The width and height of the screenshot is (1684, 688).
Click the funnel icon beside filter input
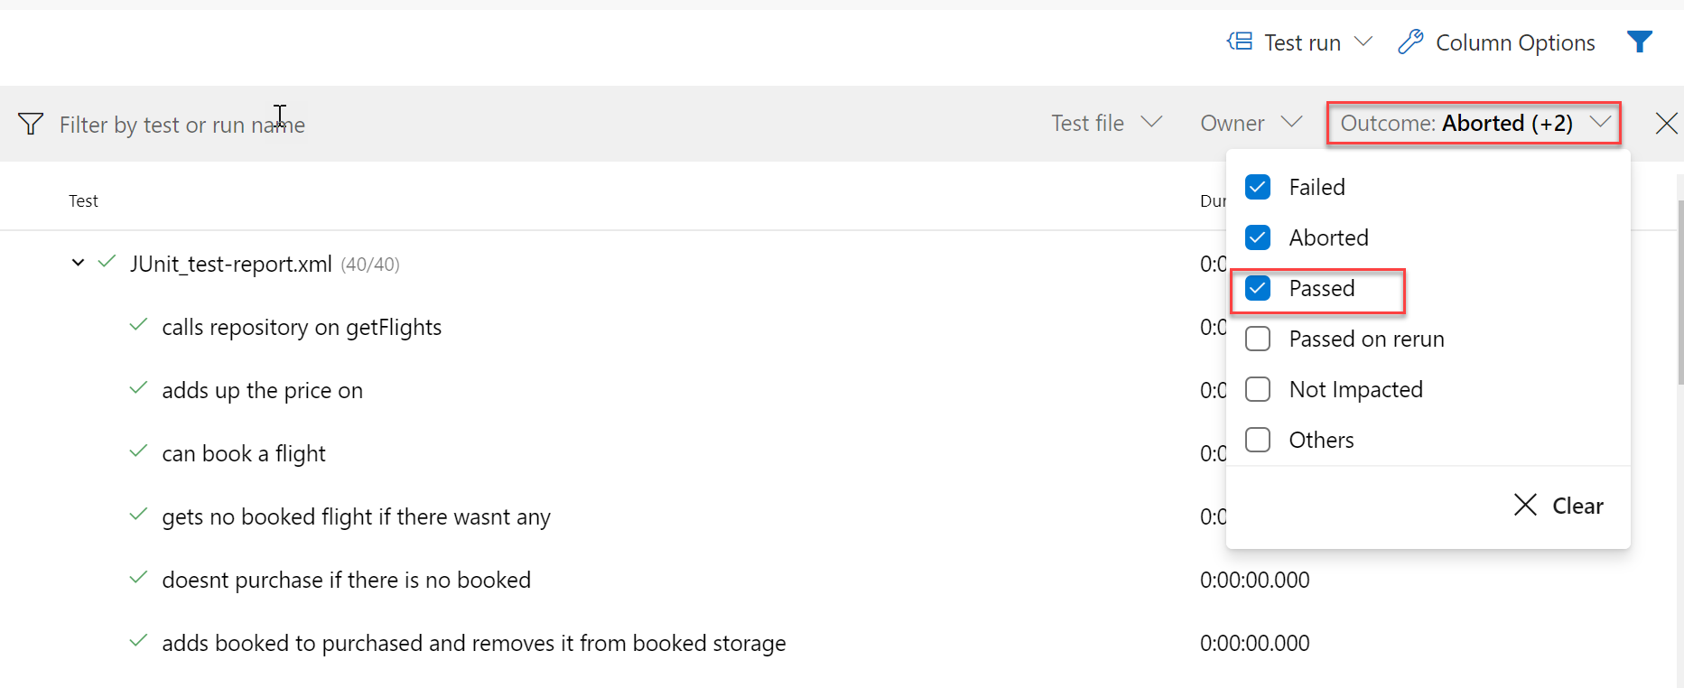(31, 124)
